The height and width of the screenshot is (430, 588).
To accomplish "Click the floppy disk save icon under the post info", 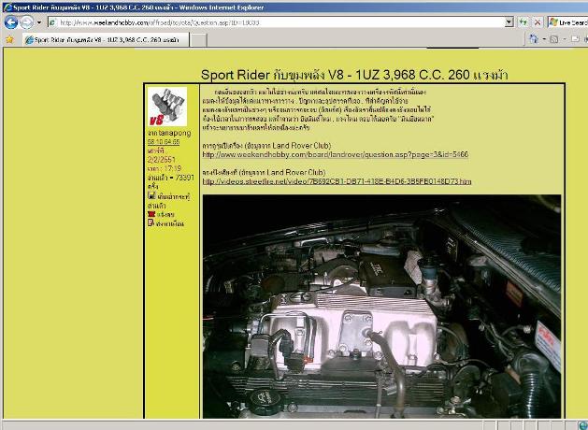I will coord(151,196).
